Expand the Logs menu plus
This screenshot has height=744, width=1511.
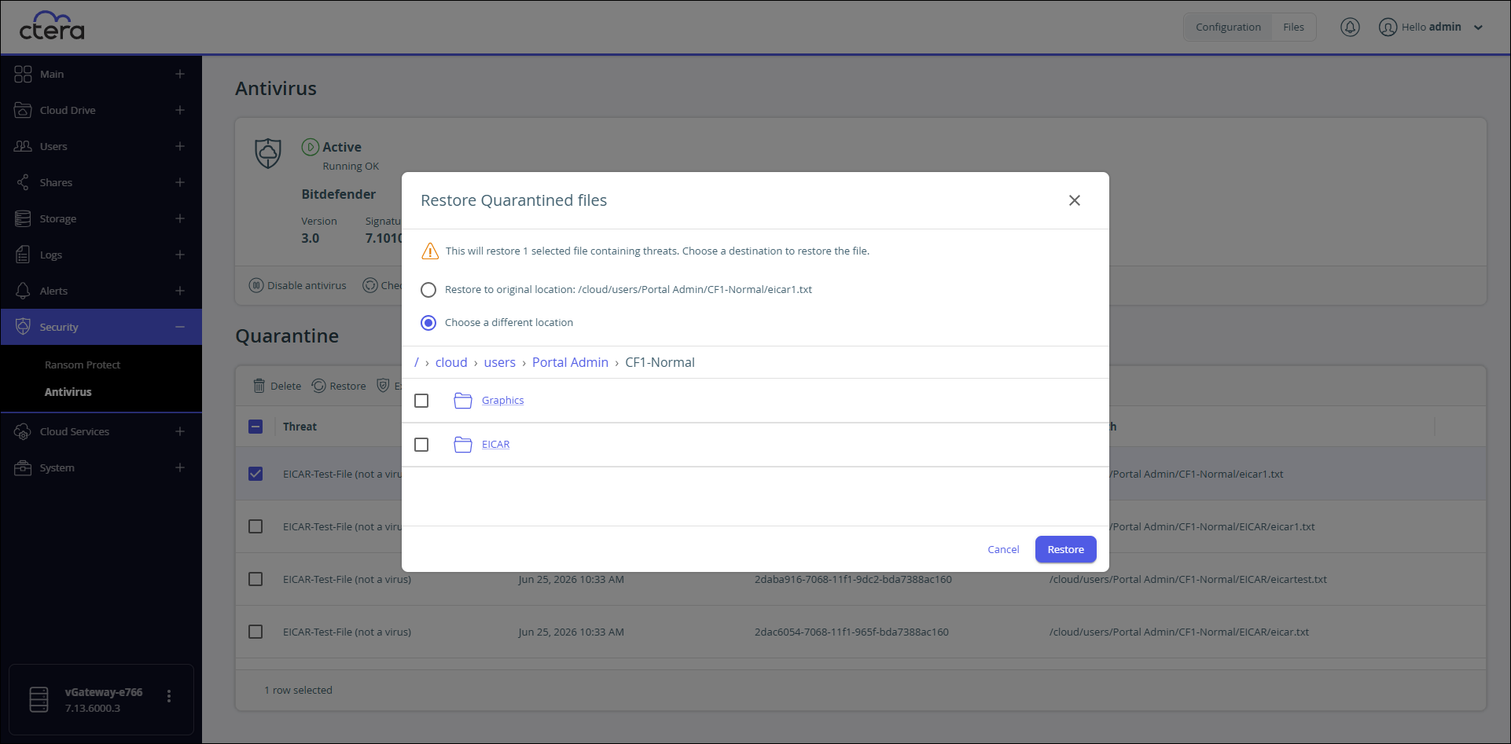tap(180, 255)
